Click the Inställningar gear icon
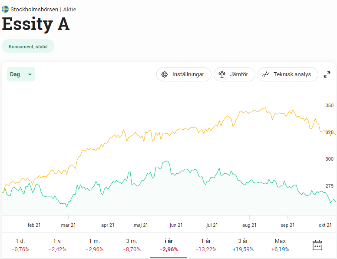 (165, 74)
